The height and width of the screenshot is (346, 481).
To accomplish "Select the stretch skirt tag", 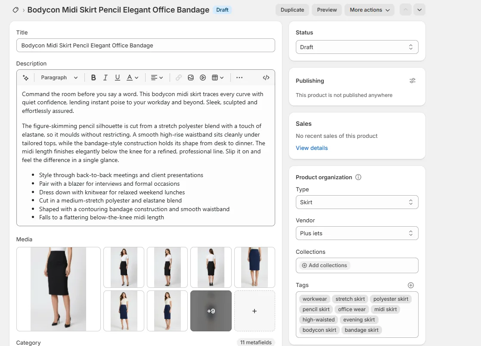I will (x=350, y=299).
